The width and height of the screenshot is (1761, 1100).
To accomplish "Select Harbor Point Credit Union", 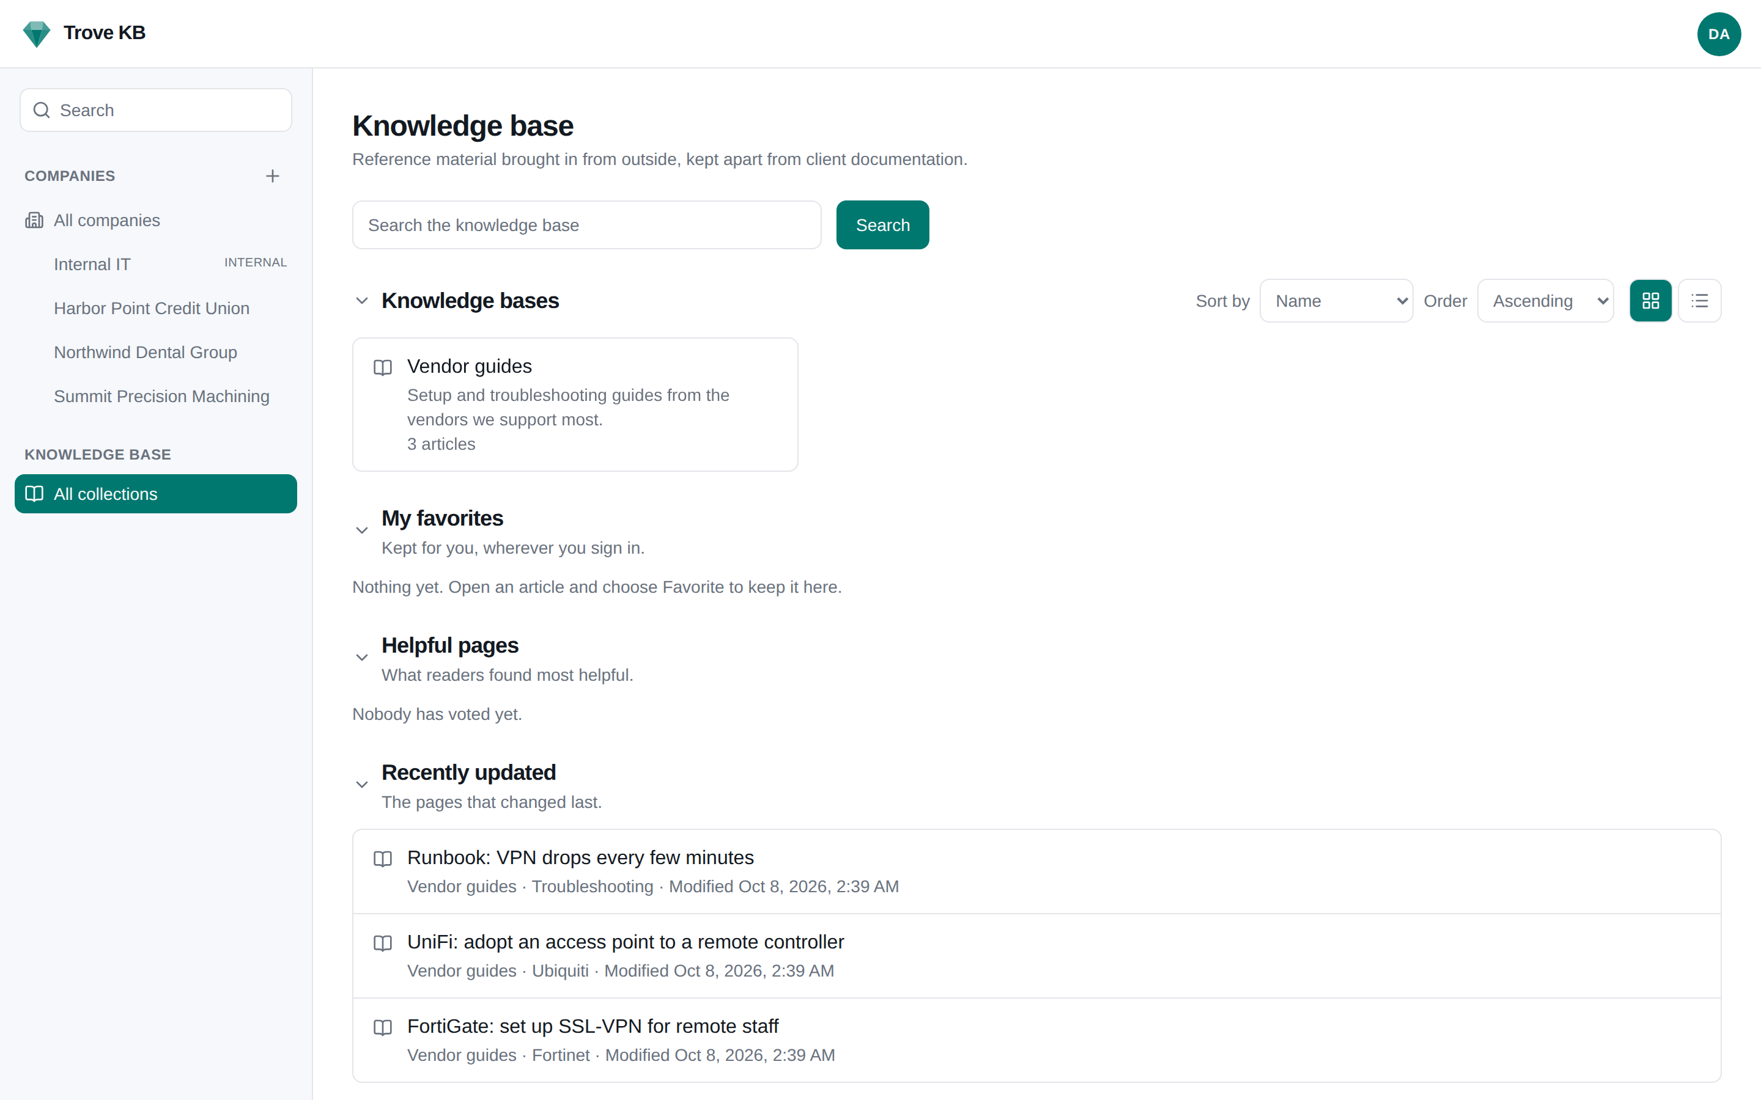I will [x=156, y=309].
